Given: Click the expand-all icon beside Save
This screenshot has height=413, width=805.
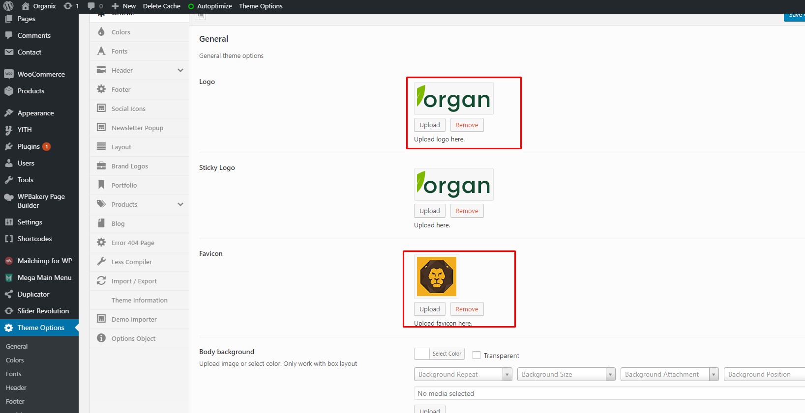Looking at the screenshot, I should 200,16.
